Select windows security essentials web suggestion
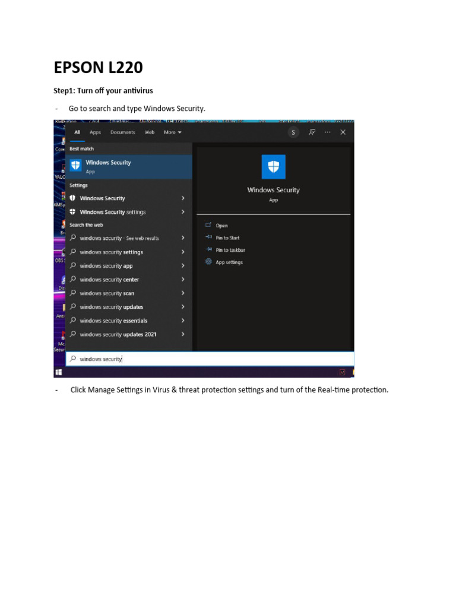Viewport: 456px width, 608px height. [129, 321]
